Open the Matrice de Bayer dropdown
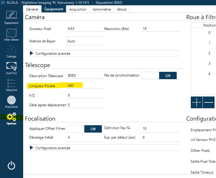Screen dimensions: 216x178 pos(85,41)
